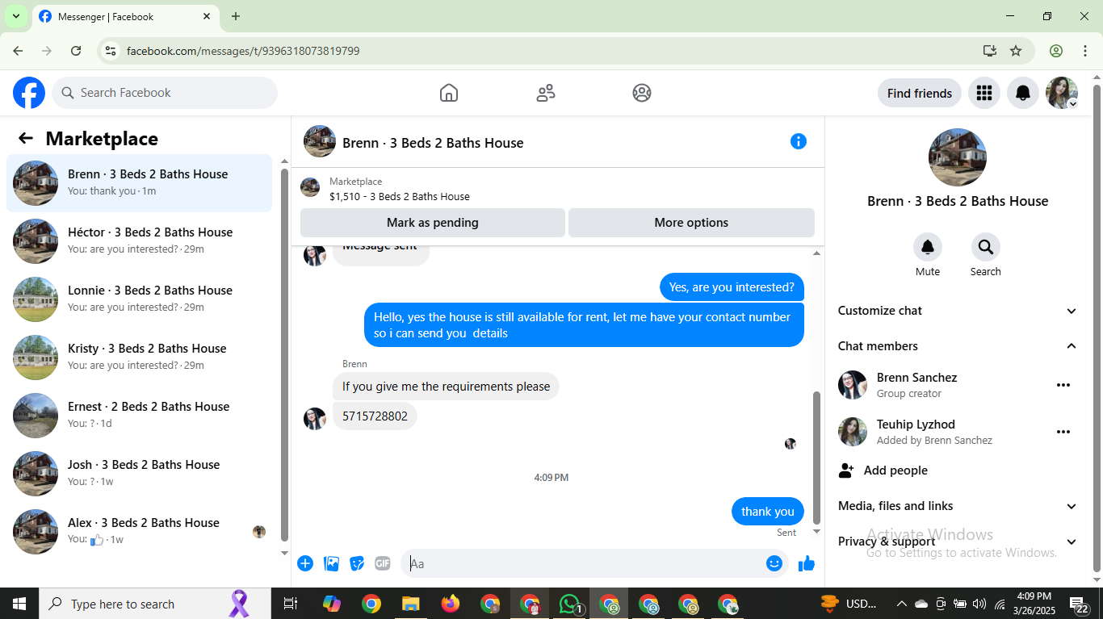This screenshot has height=619, width=1103.
Task: Open the Notifications bell in header
Action: tap(1023, 93)
